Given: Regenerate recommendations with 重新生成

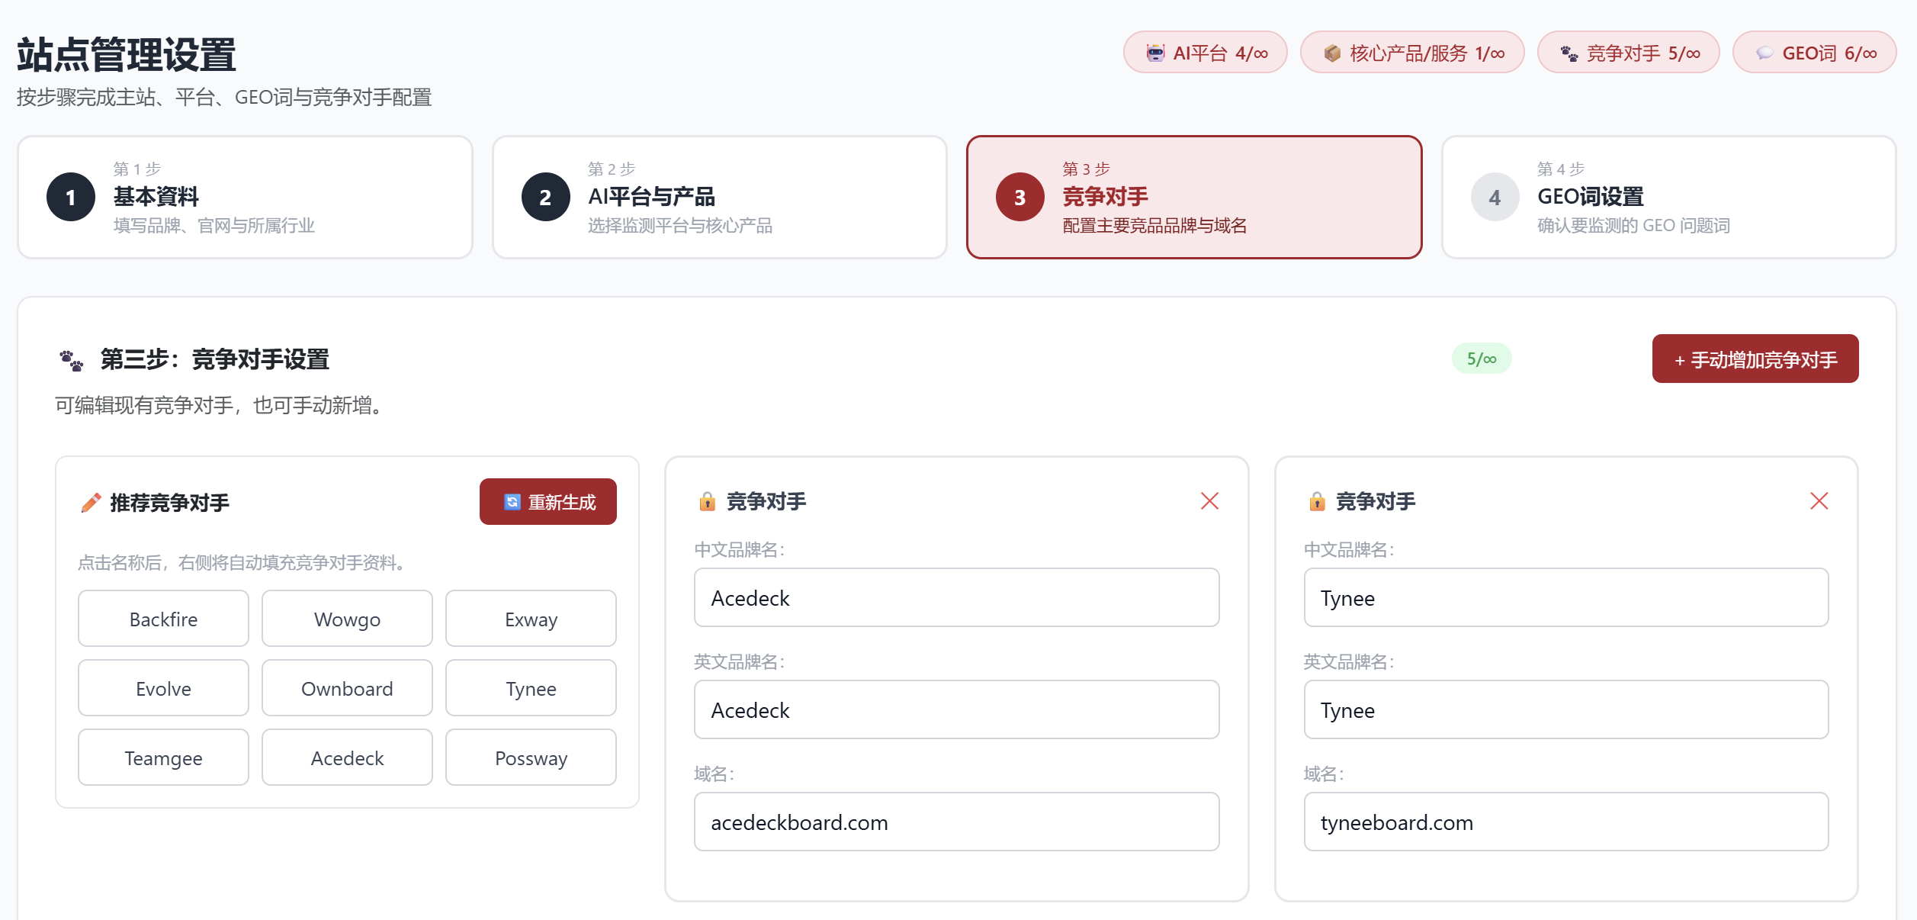Looking at the screenshot, I should [547, 502].
